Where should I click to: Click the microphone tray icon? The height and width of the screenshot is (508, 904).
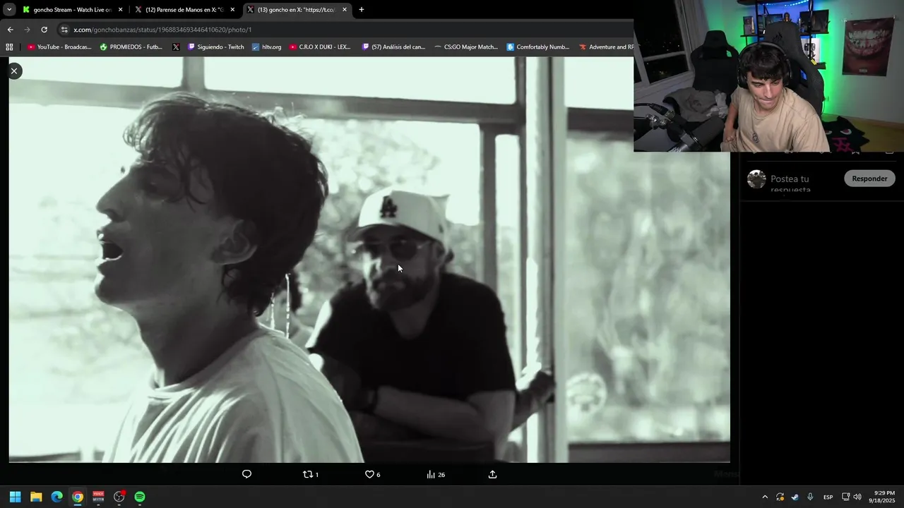pyautogui.click(x=810, y=497)
